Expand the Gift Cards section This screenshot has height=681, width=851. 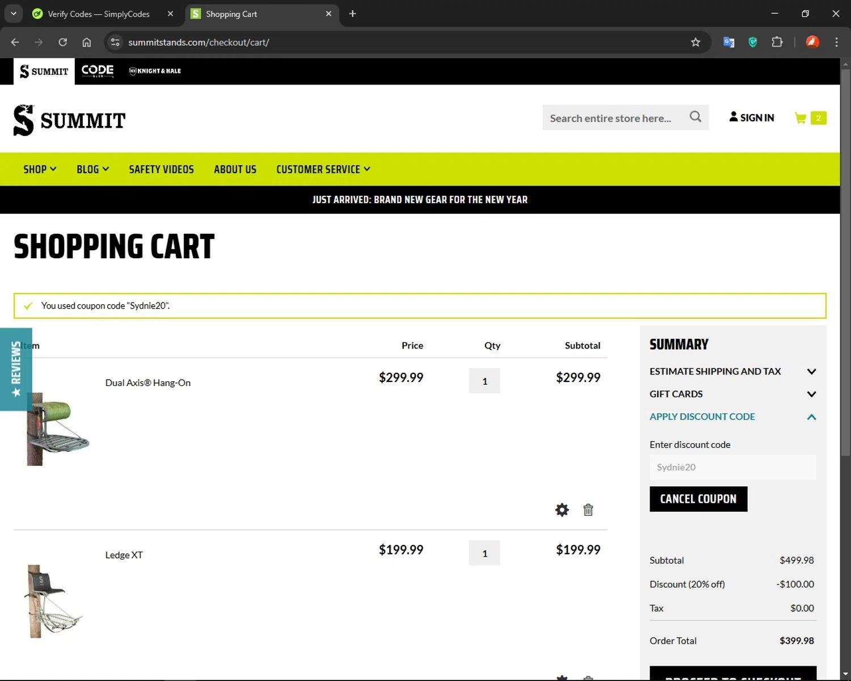tap(732, 394)
